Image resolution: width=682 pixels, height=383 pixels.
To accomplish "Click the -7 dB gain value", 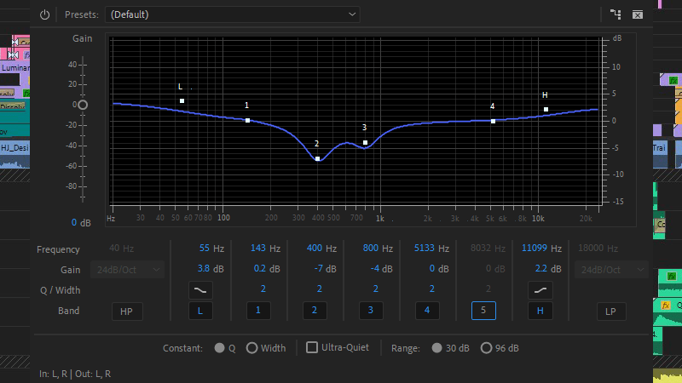I will tap(318, 268).
